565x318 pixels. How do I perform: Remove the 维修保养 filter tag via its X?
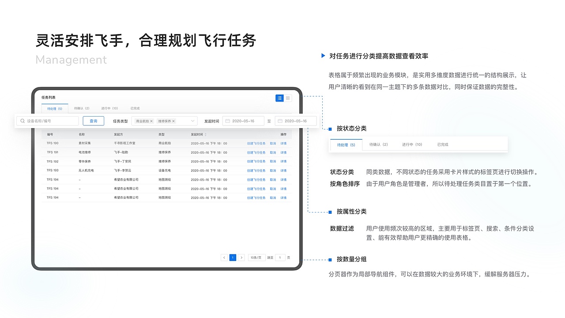[173, 121]
